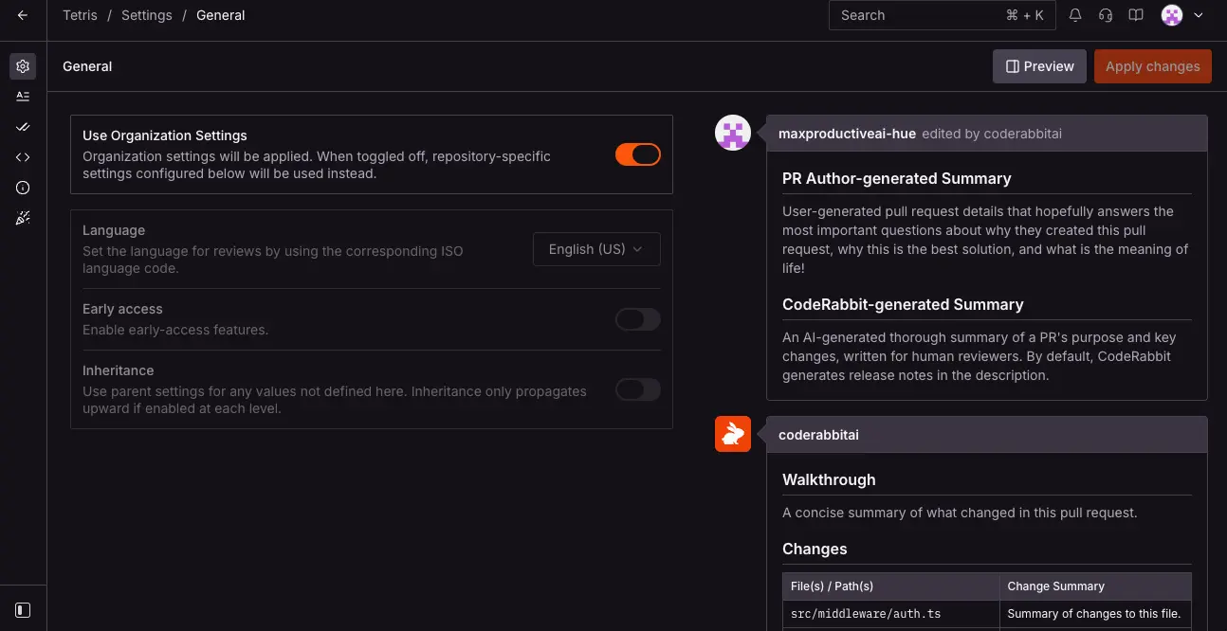Click the Apply changes button
Image resolution: width=1227 pixels, height=631 pixels.
tap(1152, 65)
